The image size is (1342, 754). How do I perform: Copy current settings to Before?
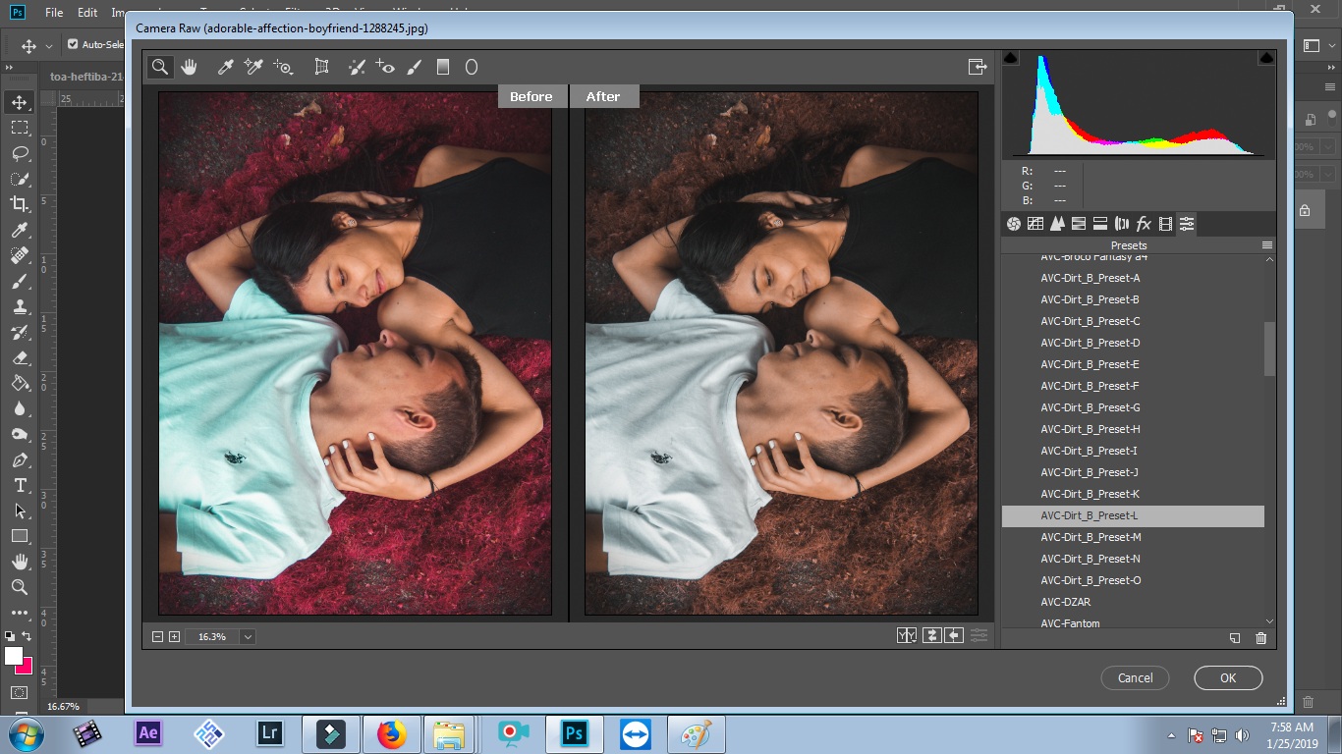tap(954, 635)
